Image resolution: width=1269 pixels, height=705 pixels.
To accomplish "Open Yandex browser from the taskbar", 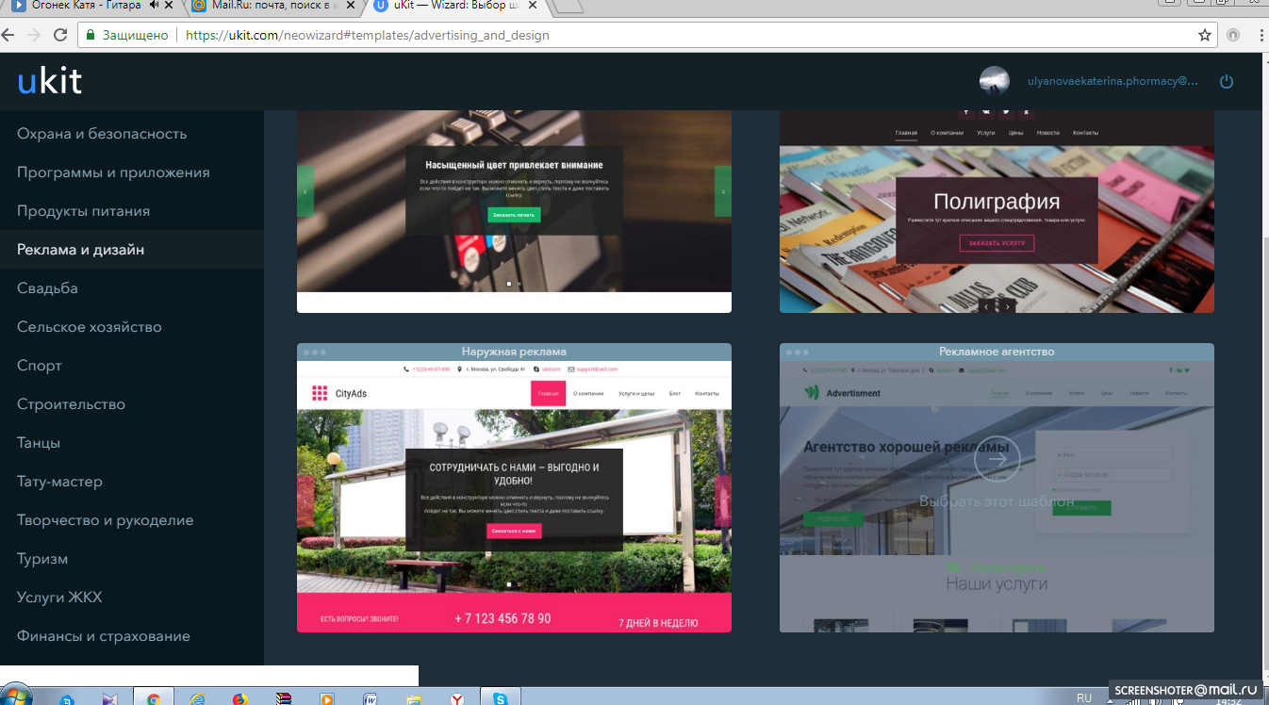I will click(456, 698).
